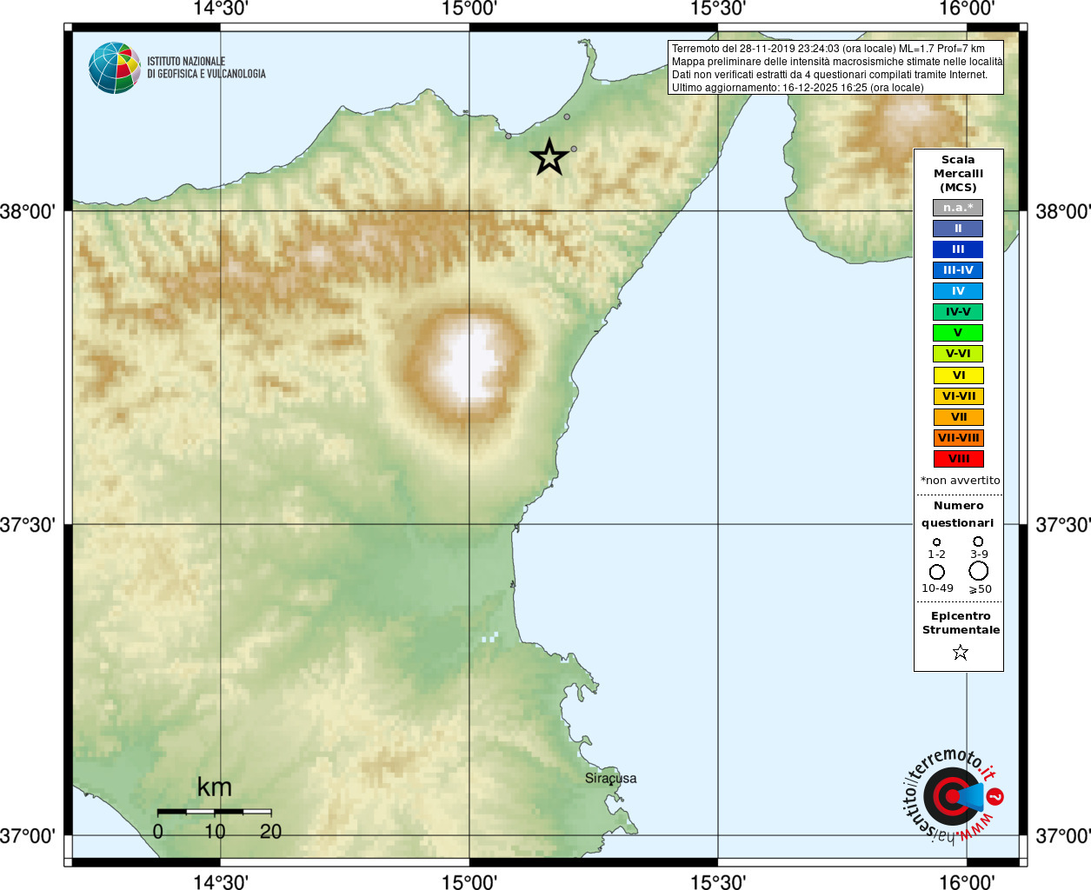Click the MCS intensity VII-VIII swatch
1091x890 pixels.
pyautogui.click(x=959, y=438)
